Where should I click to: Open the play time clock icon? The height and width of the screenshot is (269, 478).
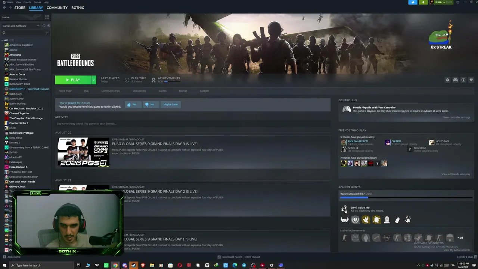(x=127, y=80)
